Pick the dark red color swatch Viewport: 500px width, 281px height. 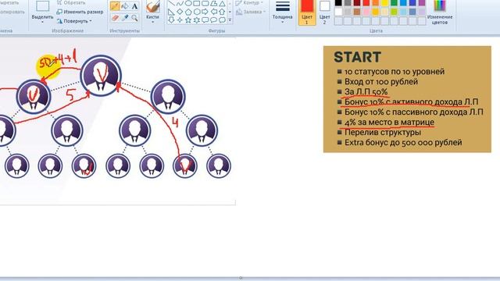[357, 3]
